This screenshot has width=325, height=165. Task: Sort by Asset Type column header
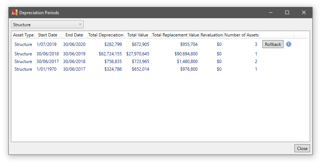coord(23,35)
